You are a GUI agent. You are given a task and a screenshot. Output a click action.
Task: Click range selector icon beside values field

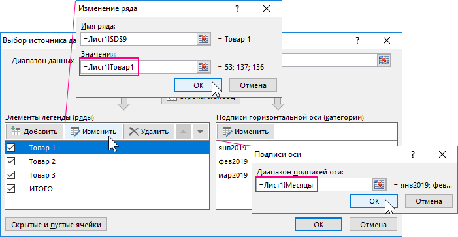point(204,67)
